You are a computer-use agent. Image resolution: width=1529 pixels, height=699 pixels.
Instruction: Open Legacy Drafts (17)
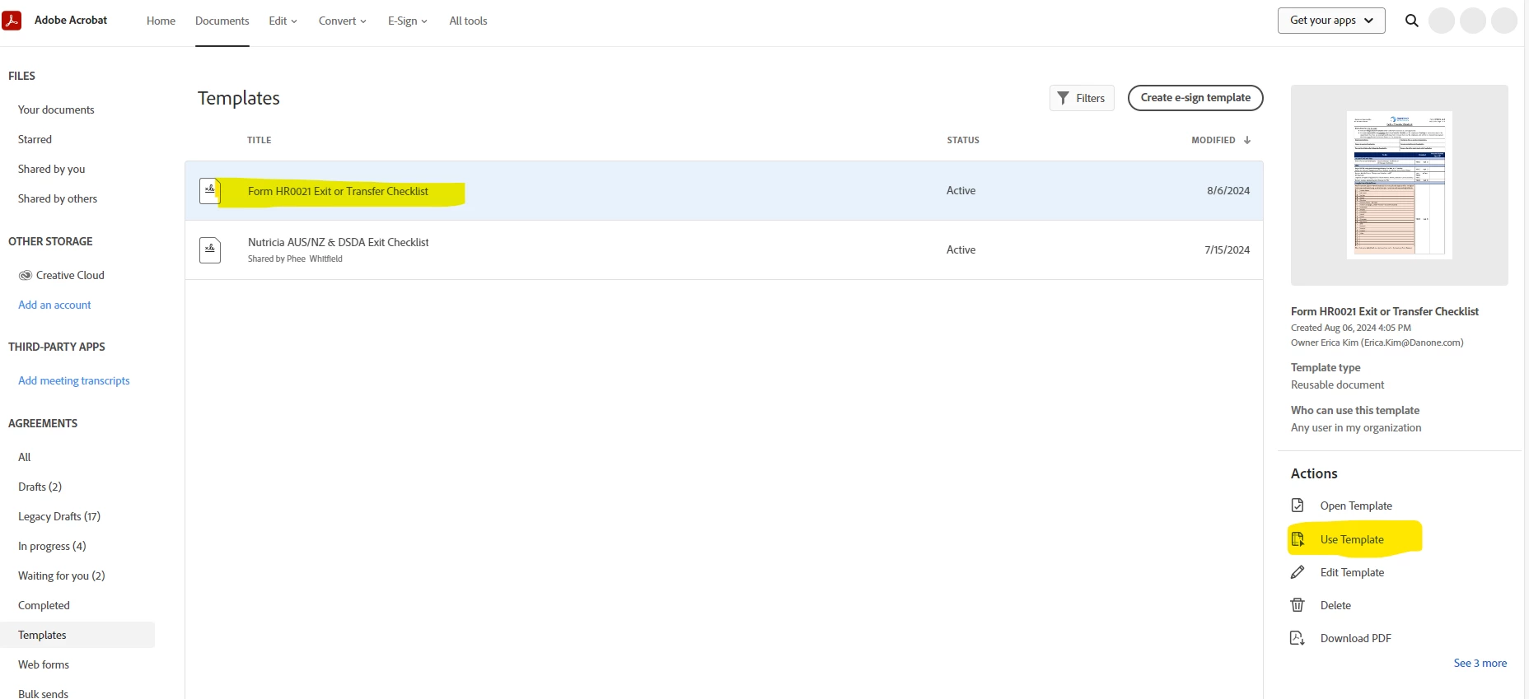pos(59,516)
